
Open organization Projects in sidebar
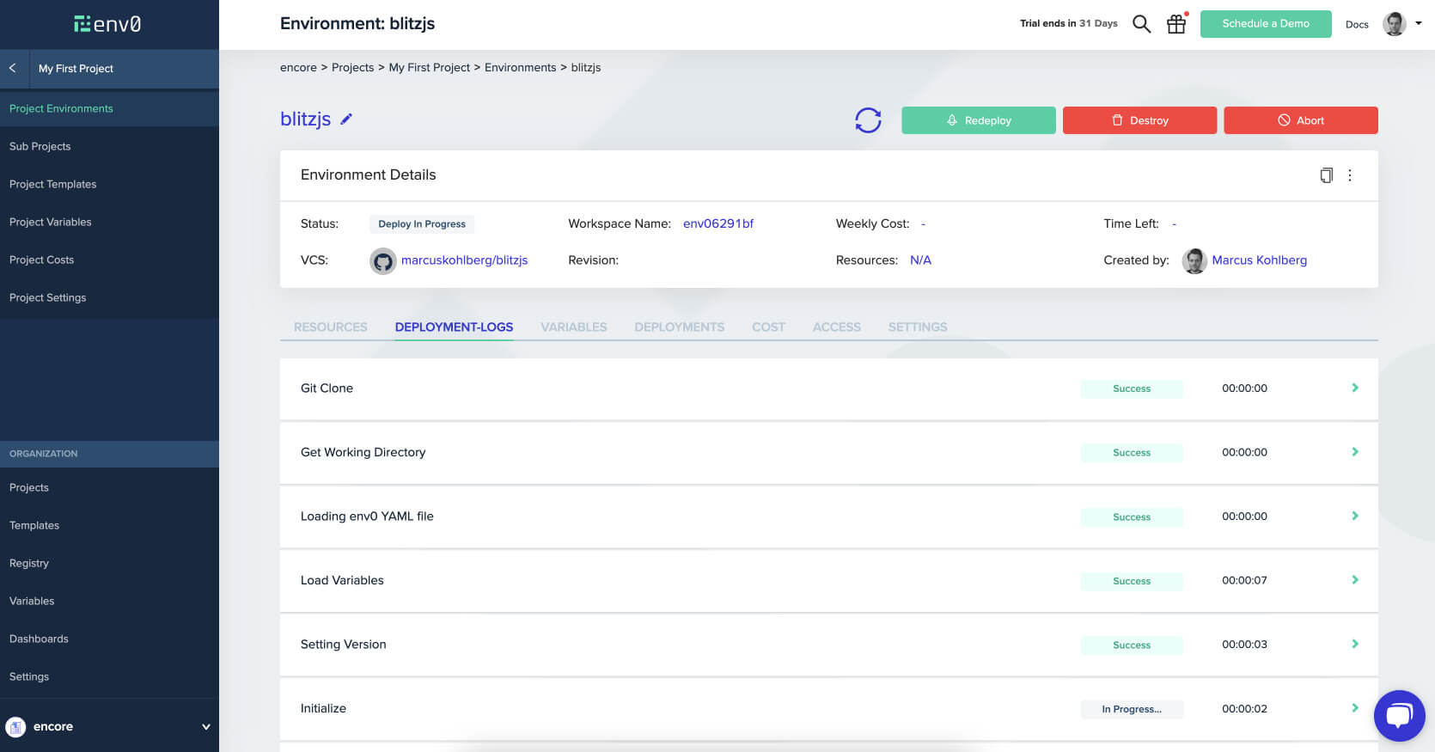click(x=109, y=487)
